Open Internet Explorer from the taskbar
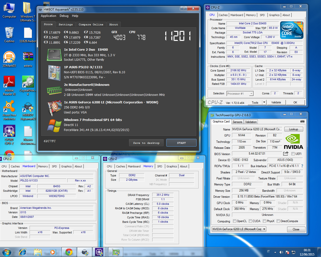 click(23, 252)
